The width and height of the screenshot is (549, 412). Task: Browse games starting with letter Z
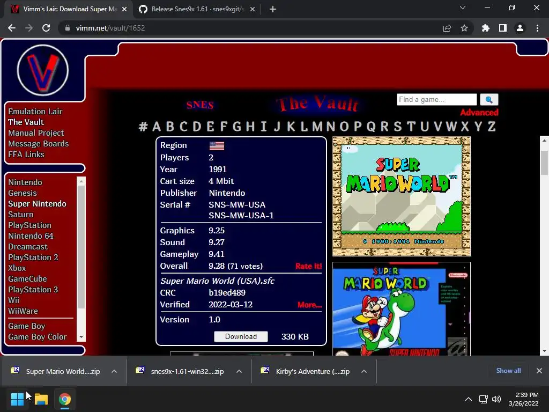click(x=492, y=126)
